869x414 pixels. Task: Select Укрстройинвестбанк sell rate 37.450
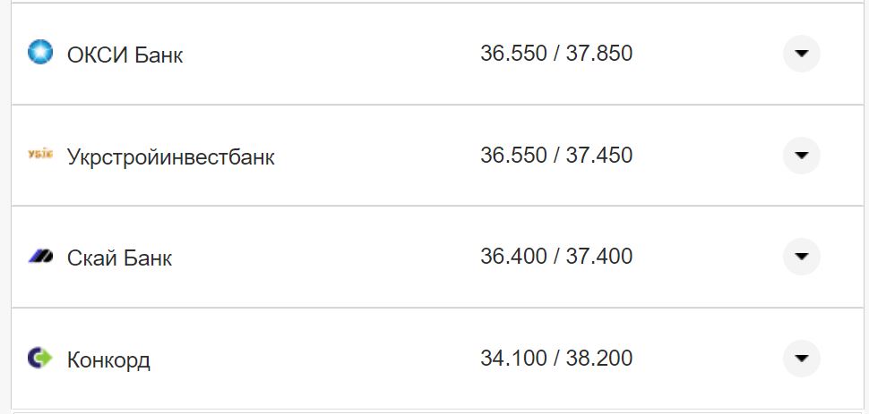(599, 156)
